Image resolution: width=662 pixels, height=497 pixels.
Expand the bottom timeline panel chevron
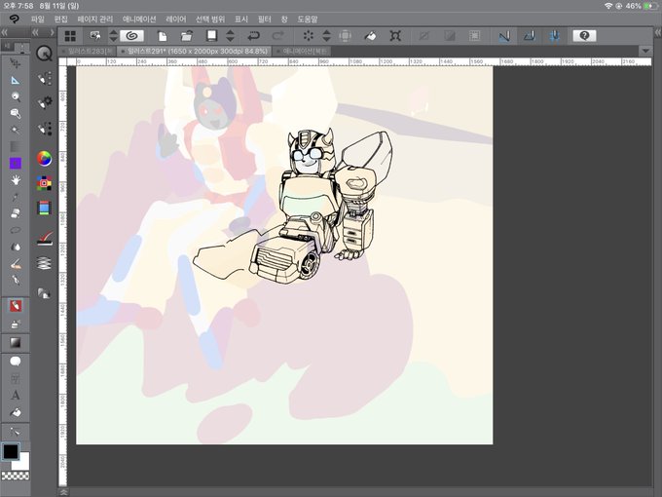coord(63,492)
